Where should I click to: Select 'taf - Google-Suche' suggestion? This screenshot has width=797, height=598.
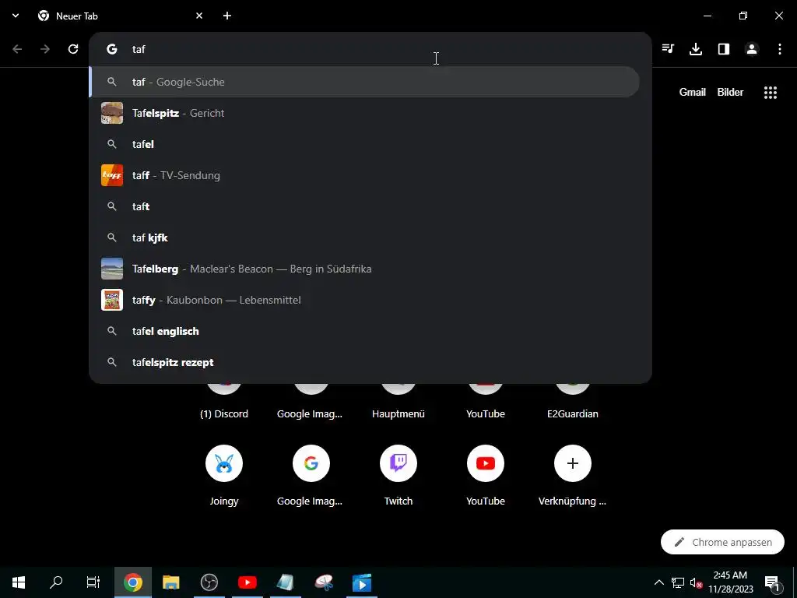click(364, 82)
